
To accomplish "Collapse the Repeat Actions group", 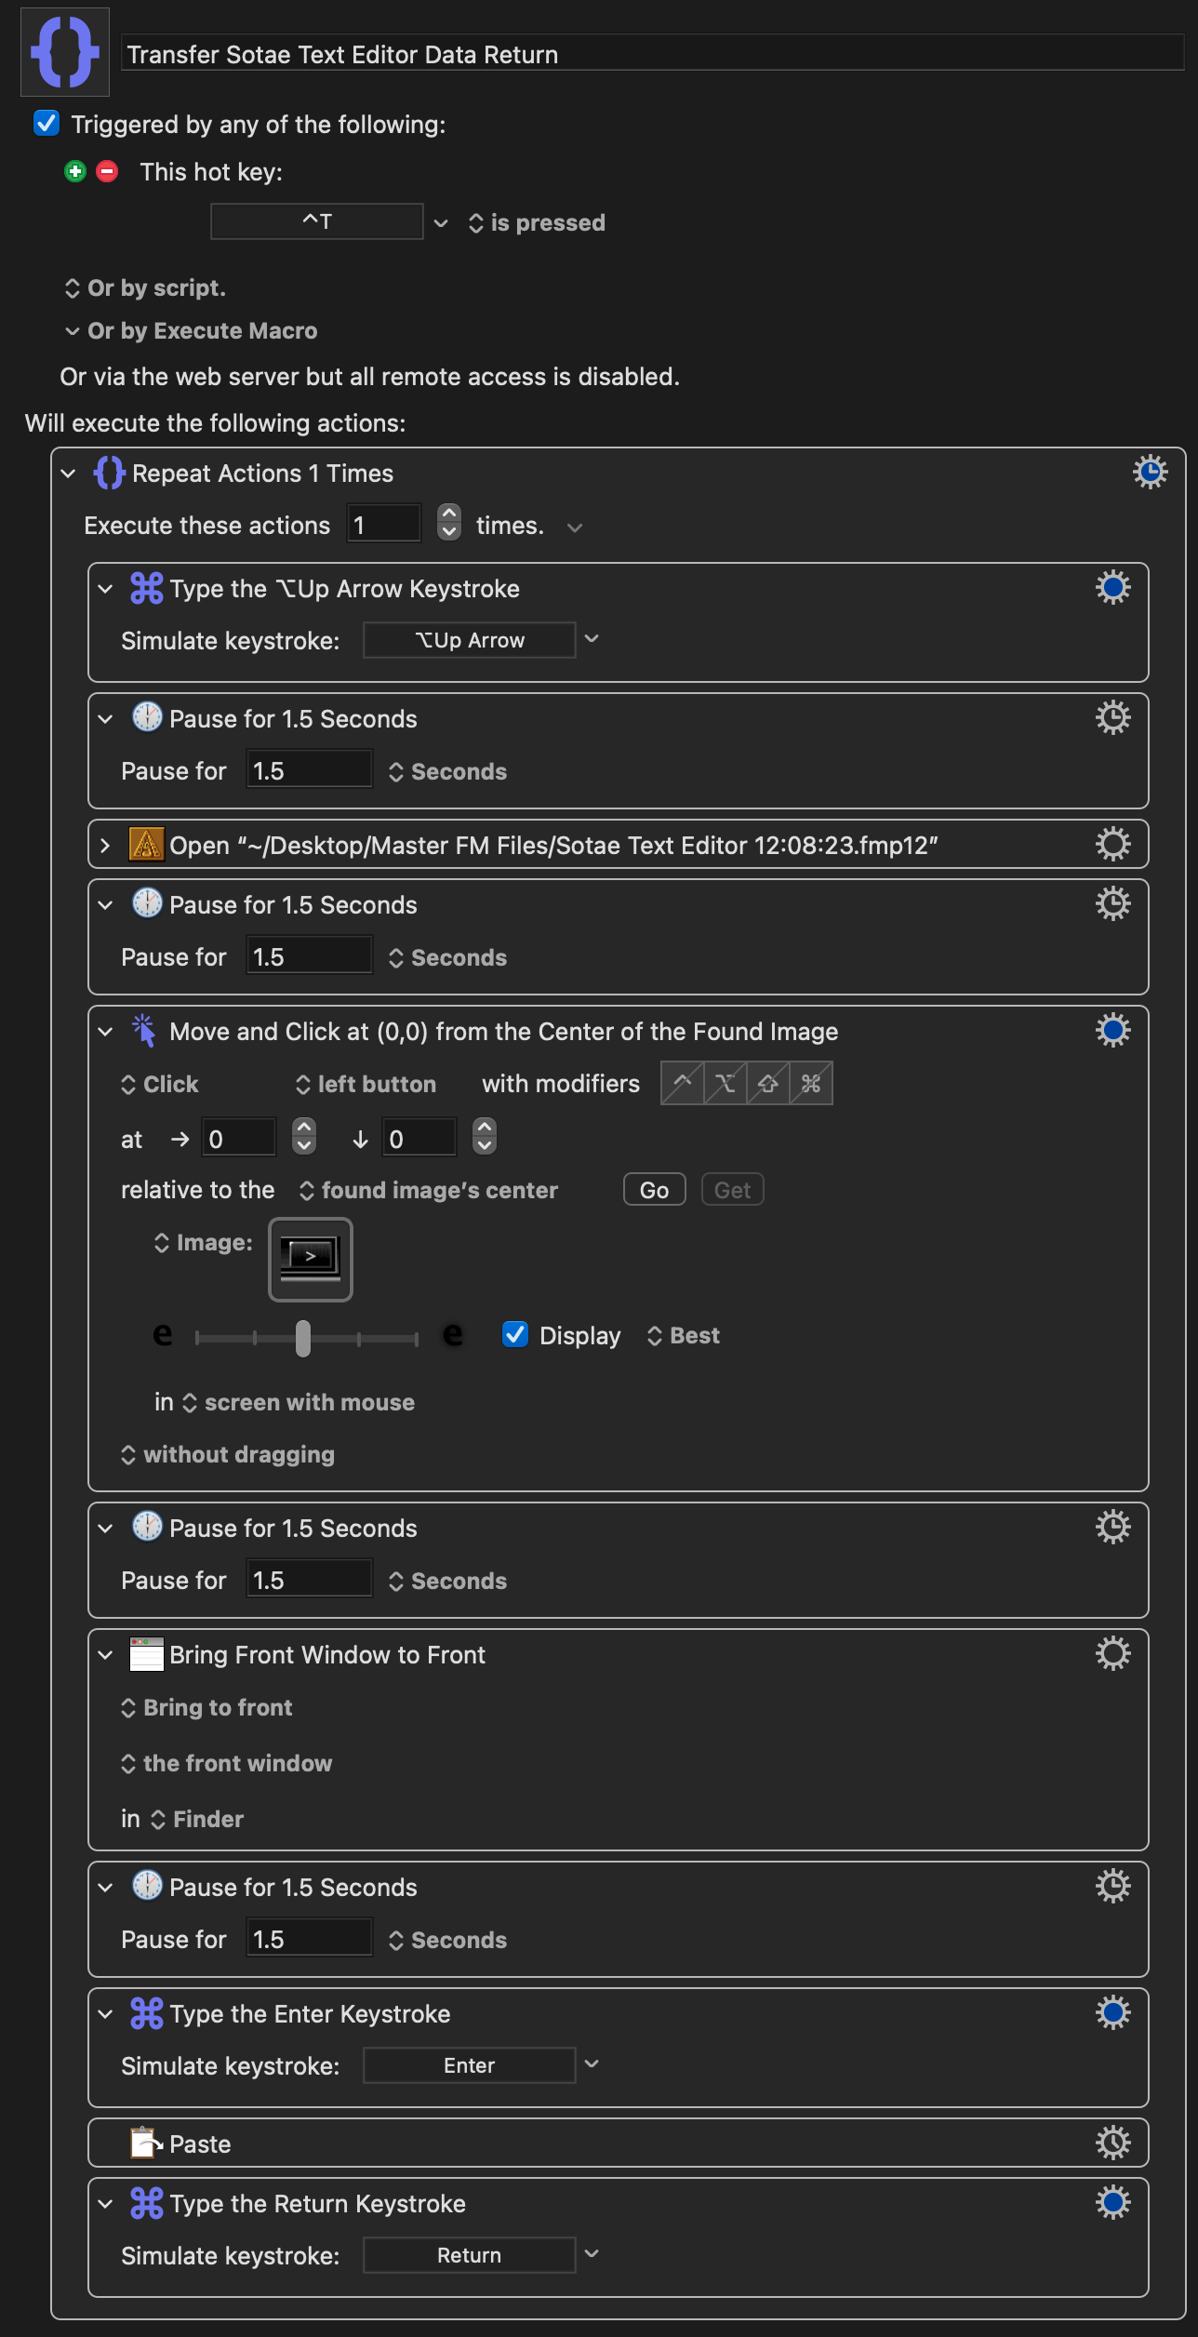I will click(x=68, y=474).
